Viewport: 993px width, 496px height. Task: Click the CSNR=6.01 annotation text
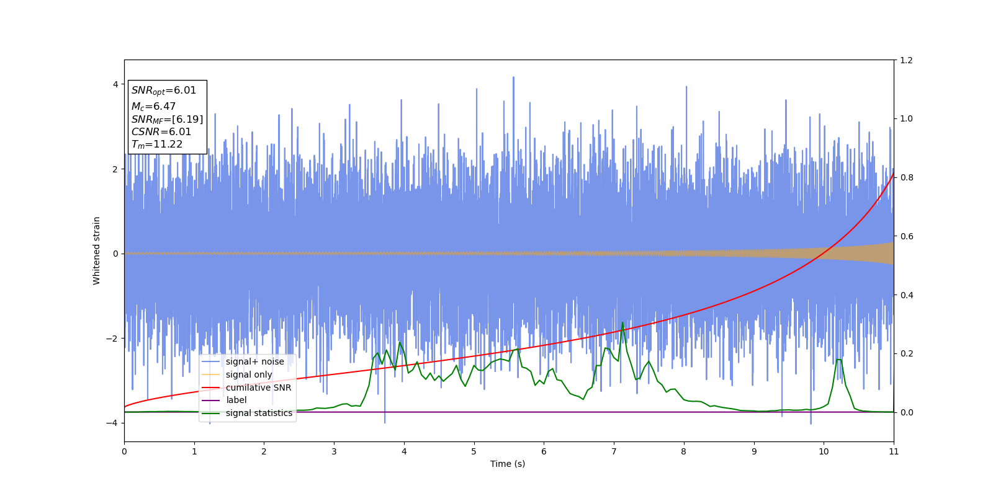(161, 132)
